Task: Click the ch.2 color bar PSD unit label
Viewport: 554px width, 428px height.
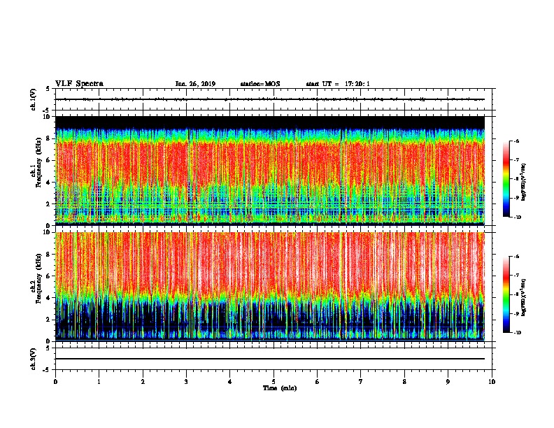Action: [523, 297]
